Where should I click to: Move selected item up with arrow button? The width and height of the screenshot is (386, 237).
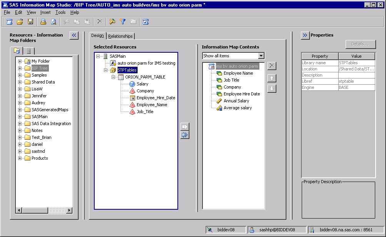[x=272, y=78]
